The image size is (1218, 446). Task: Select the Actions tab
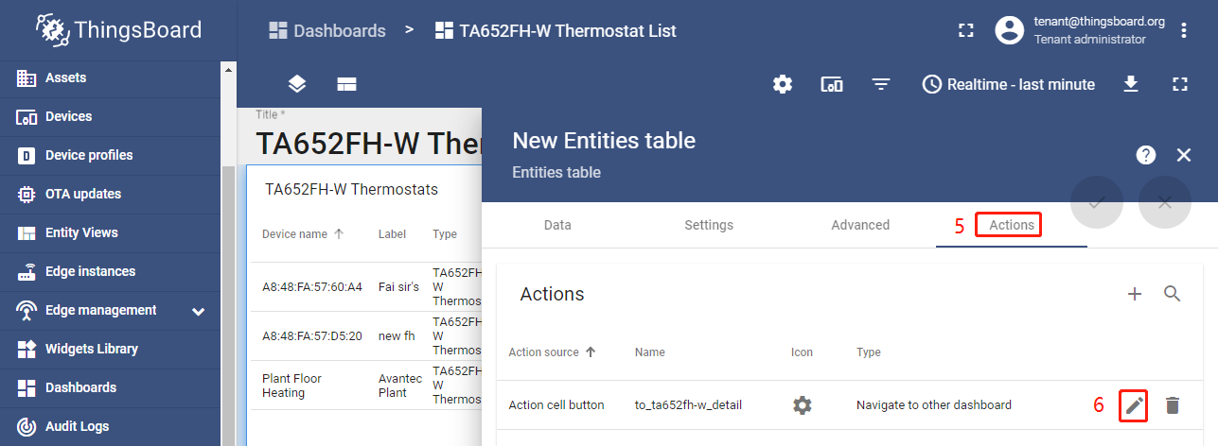[1012, 225]
